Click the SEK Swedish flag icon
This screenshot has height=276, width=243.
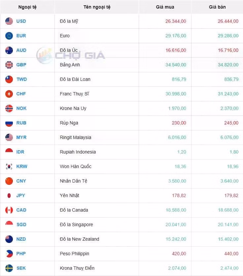[x=9, y=268]
